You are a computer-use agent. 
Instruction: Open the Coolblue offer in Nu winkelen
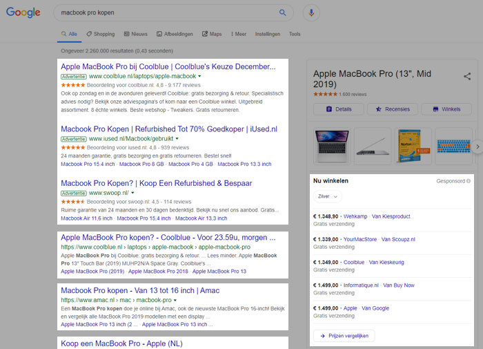click(x=353, y=263)
